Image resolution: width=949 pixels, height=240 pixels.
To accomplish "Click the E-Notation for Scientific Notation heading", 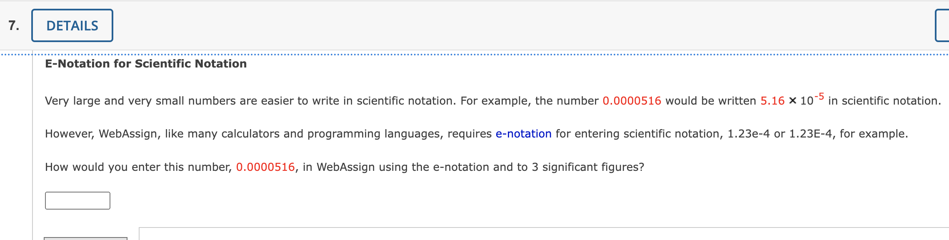I will point(145,64).
